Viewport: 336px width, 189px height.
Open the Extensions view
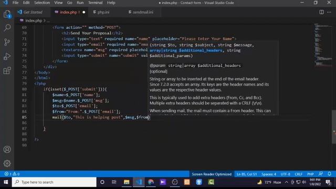pos(7,70)
